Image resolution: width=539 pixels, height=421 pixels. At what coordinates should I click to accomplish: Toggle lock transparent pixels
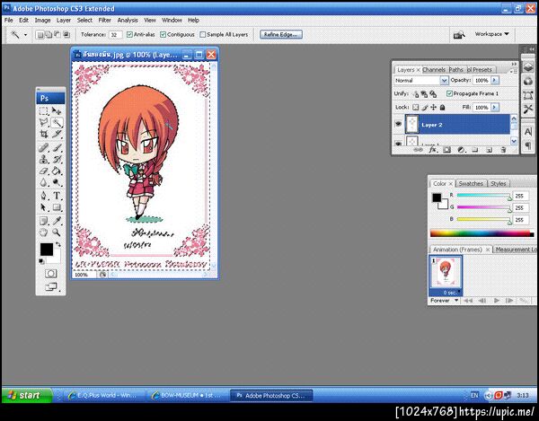[x=416, y=107]
